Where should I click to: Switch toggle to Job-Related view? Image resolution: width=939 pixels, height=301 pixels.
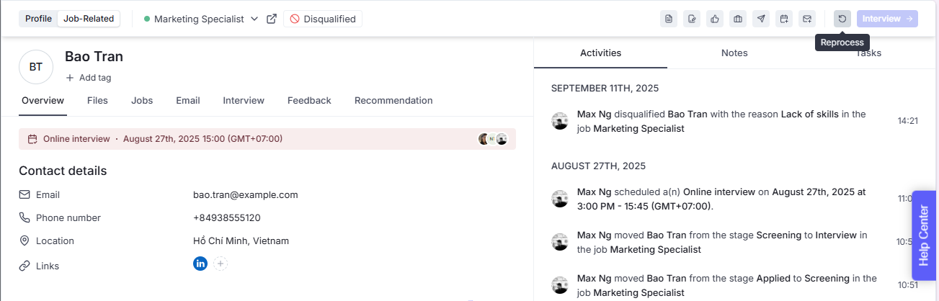(89, 19)
